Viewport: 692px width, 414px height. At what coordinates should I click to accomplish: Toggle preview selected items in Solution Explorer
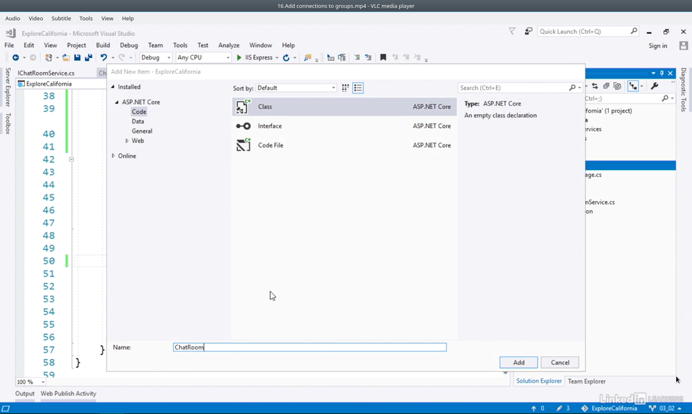point(633,86)
